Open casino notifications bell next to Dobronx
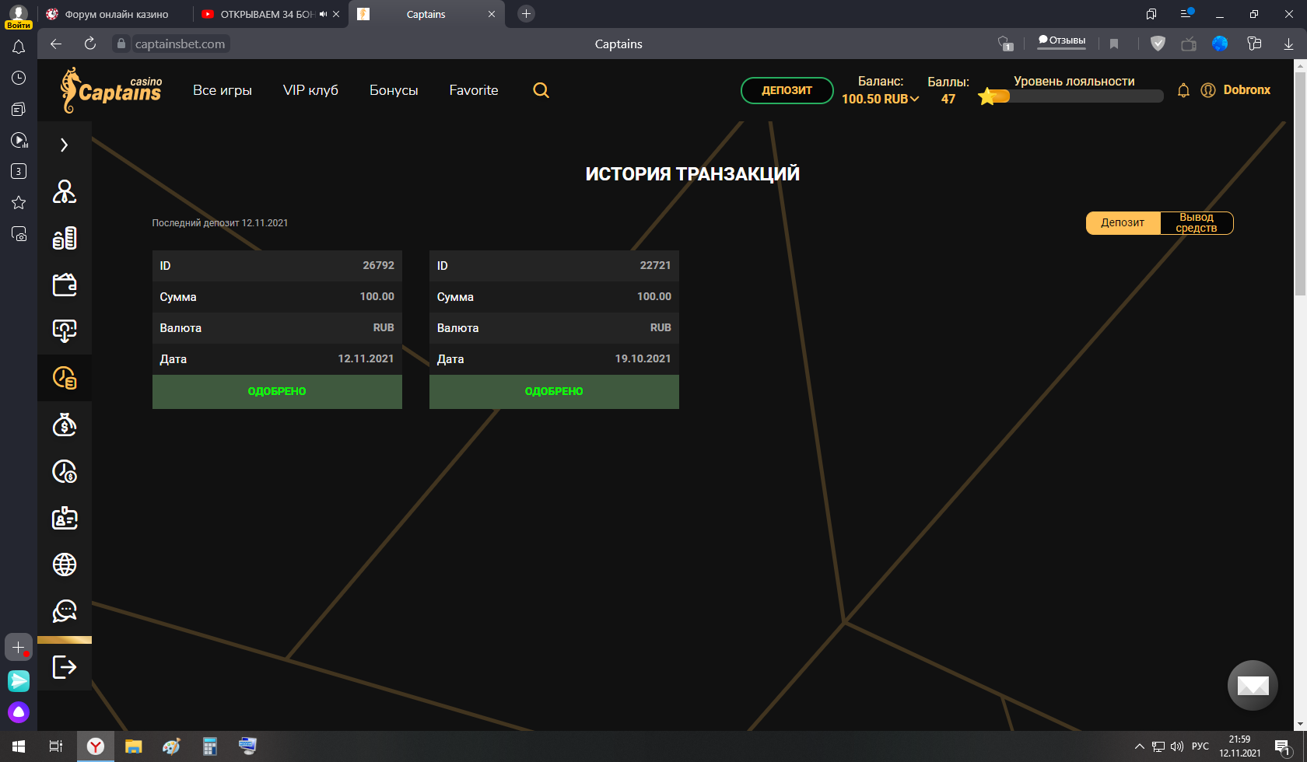This screenshot has height=762, width=1307. (x=1183, y=90)
